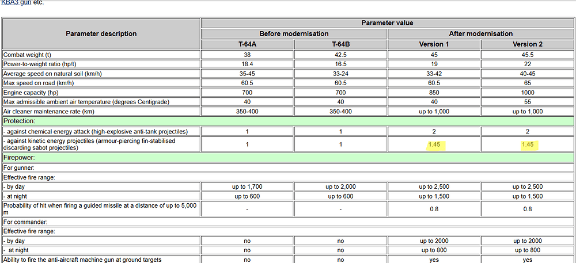Select the T-64A column header
The image size is (576, 263).
[247, 44]
